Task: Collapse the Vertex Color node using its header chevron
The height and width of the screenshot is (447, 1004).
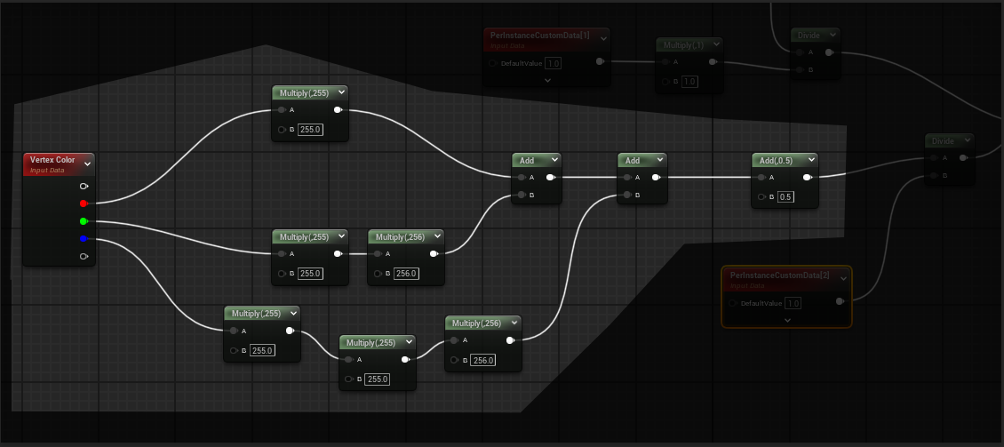Action: [x=87, y=164]
